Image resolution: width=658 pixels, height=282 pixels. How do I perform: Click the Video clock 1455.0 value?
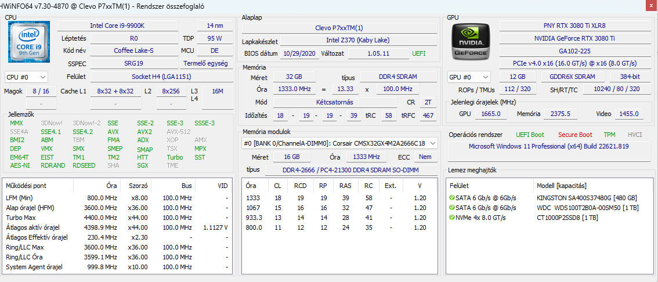pyautogui.click(x=629, y=114)
